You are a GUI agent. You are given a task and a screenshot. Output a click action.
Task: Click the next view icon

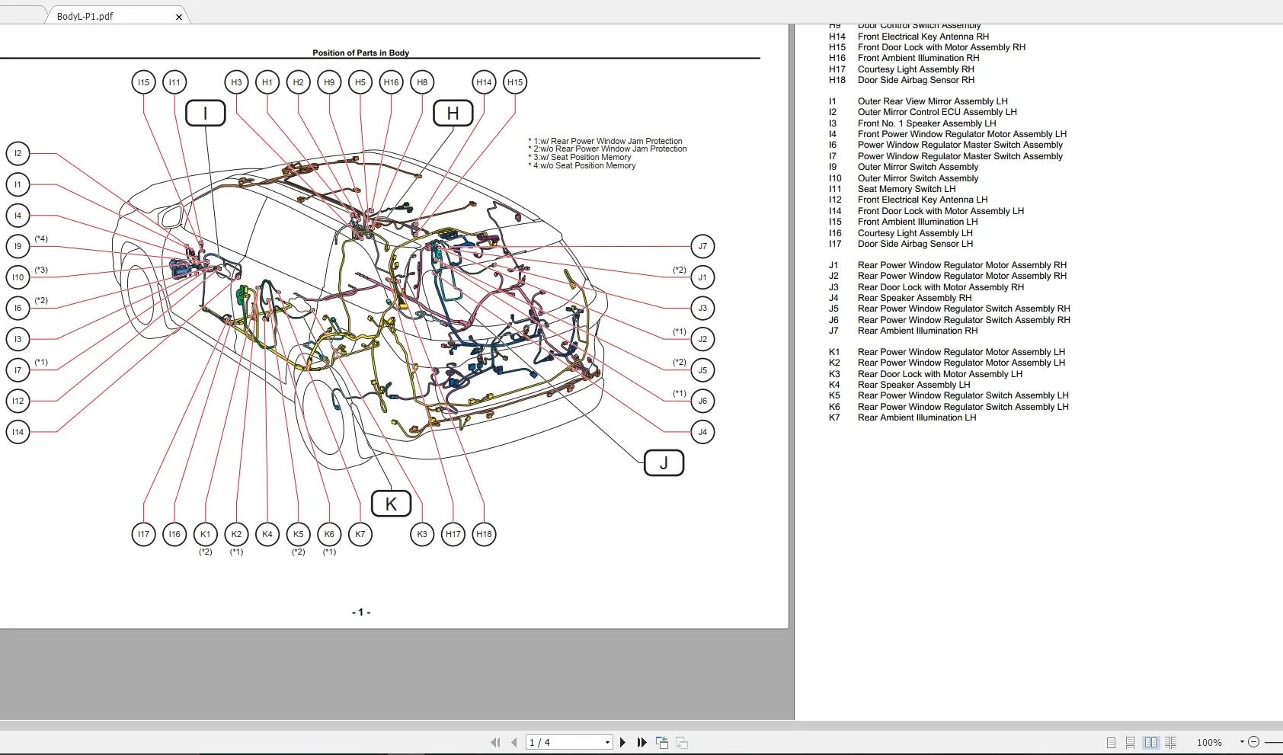click(x=682, y=742)
